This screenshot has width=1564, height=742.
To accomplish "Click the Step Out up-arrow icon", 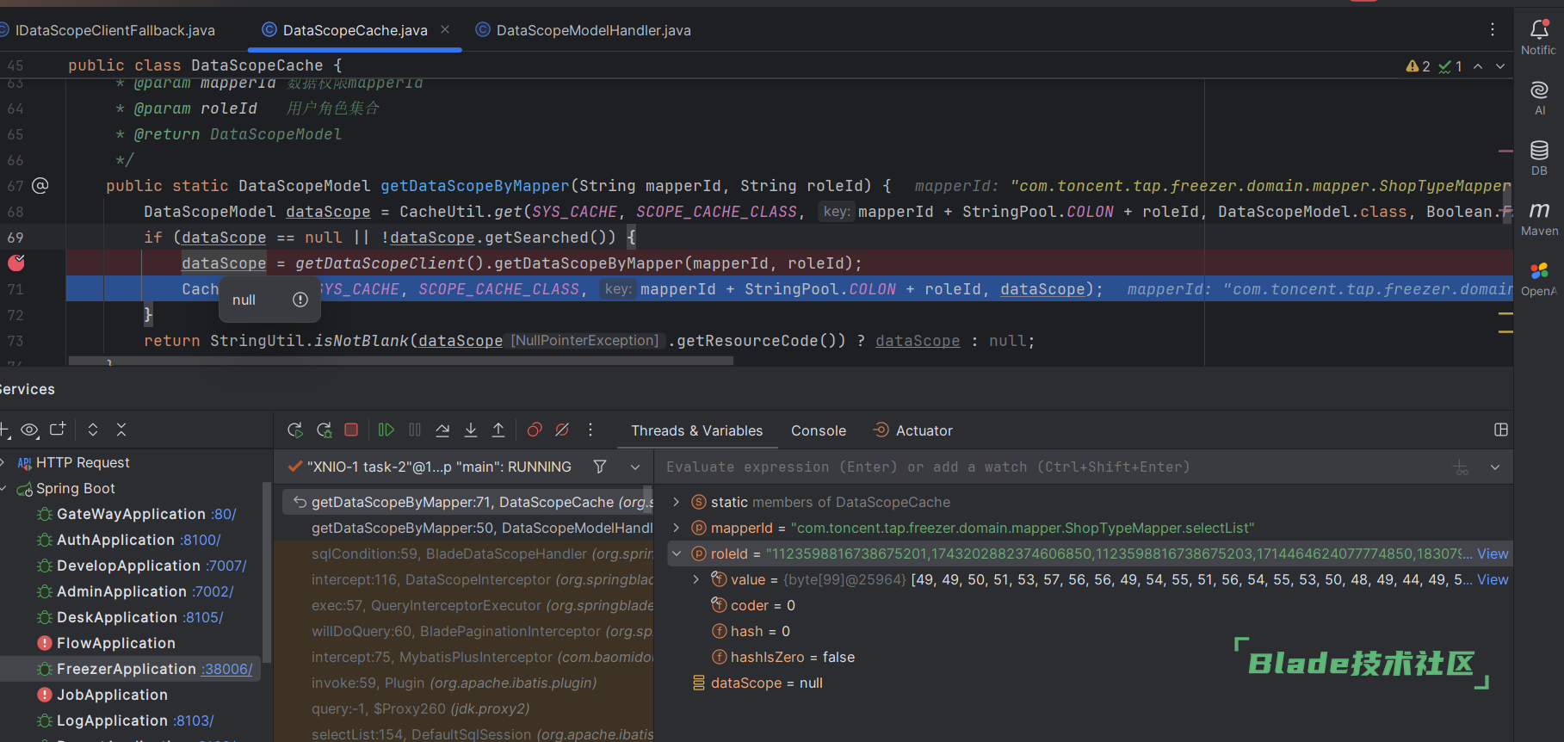I will tap(498, 430).
